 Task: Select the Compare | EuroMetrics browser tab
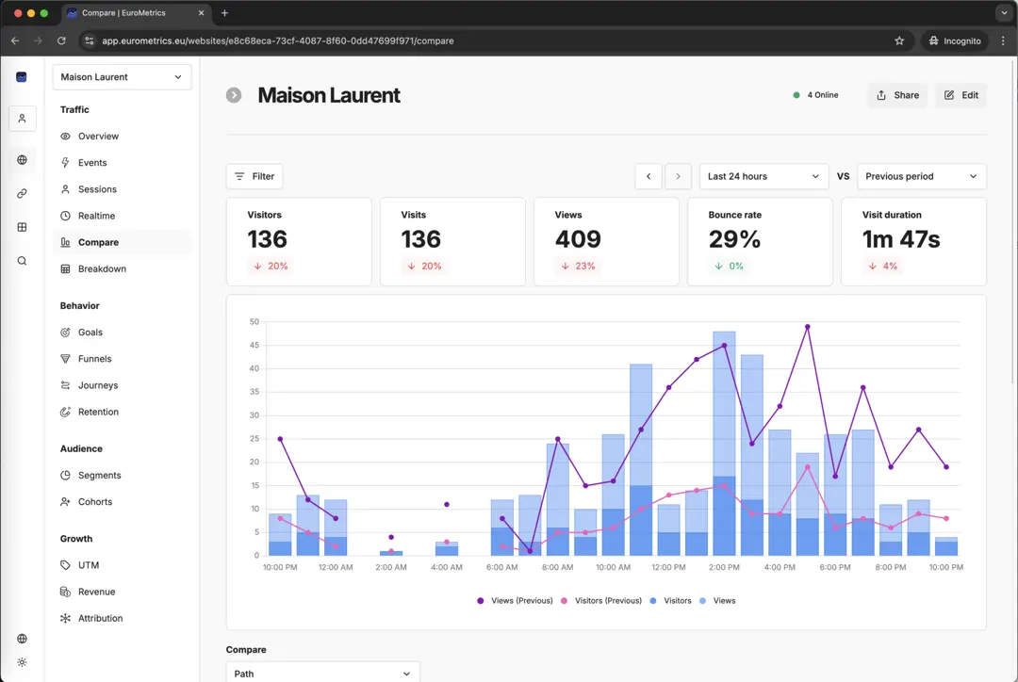(x=136, y=13)
